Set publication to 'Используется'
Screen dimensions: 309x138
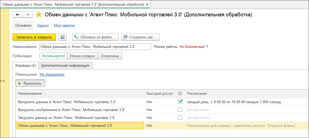tap(53, 56)
